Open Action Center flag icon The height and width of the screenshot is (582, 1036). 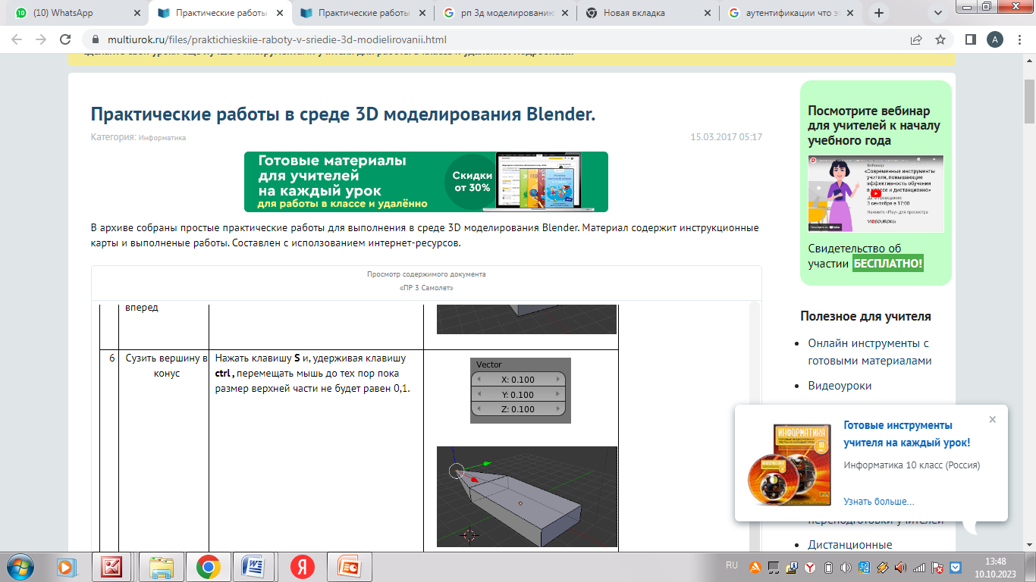(937, 566)
